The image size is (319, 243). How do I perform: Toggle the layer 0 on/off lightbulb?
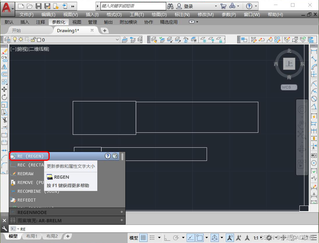(x=15, y=39)
